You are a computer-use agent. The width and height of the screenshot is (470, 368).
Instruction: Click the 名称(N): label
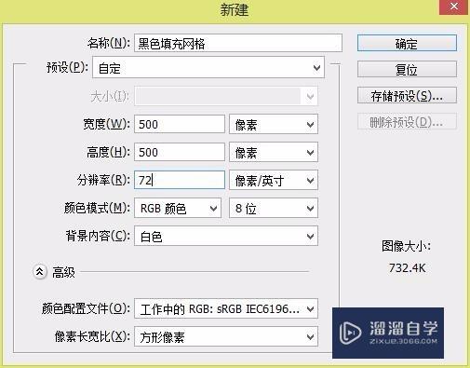coord(108,43)
